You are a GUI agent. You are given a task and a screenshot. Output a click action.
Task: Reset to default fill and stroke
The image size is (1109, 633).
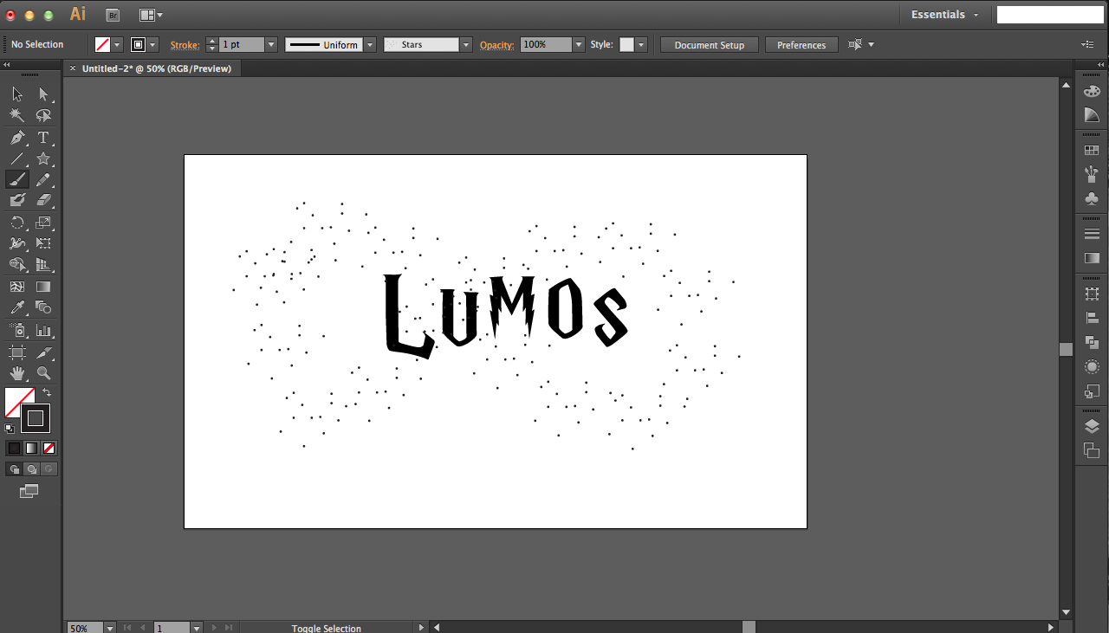click(x=10, y=428)
